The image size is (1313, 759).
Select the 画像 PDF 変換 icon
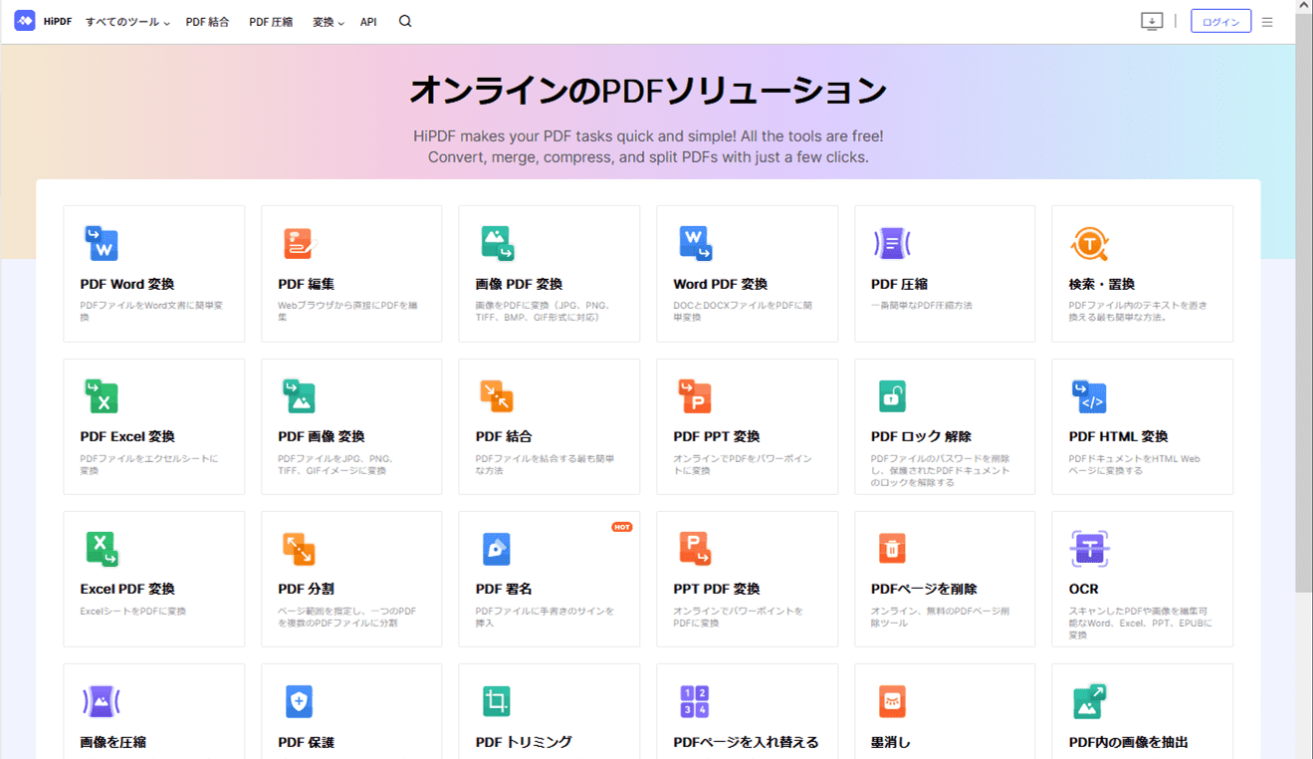[x=497, y=243]
